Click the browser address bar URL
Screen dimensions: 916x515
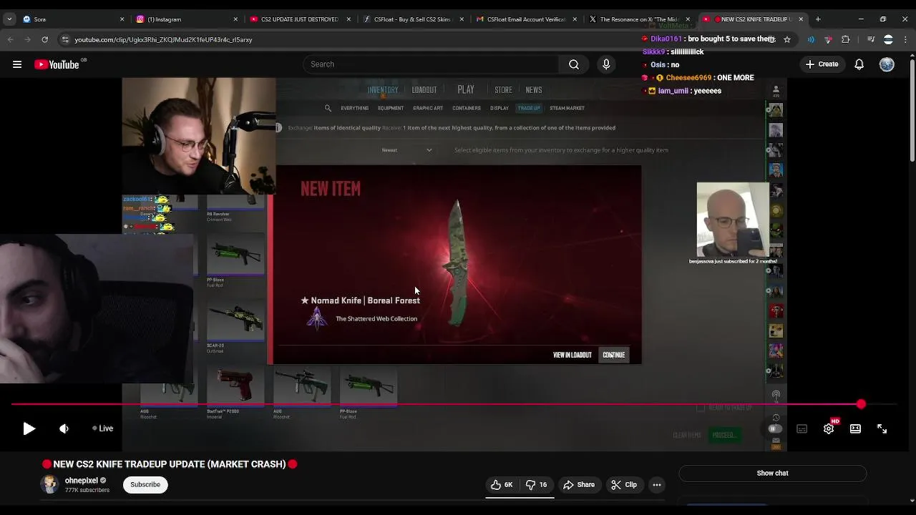coord(163,40)
